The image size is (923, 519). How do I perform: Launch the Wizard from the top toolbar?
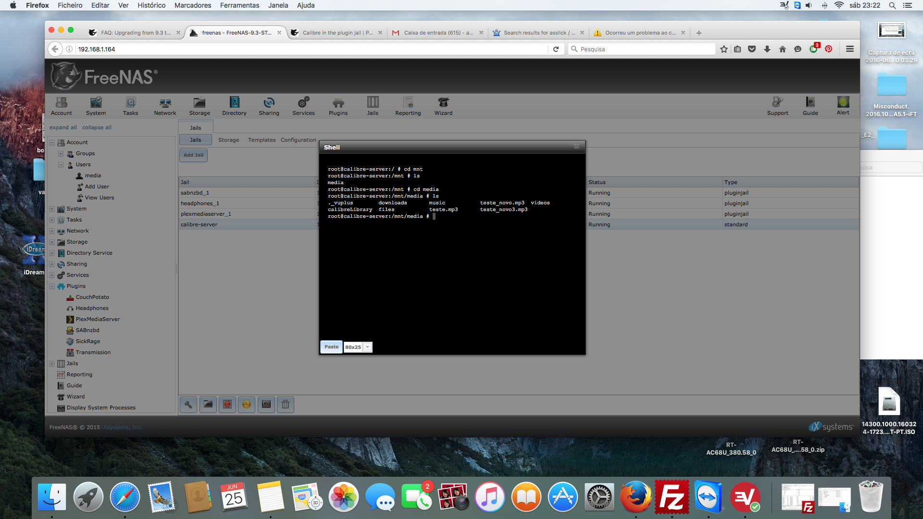tap(443, 106)
